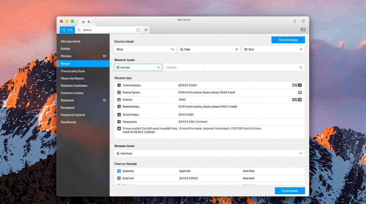Click the envelope-style icon in third list row

[x=294, y=100]
